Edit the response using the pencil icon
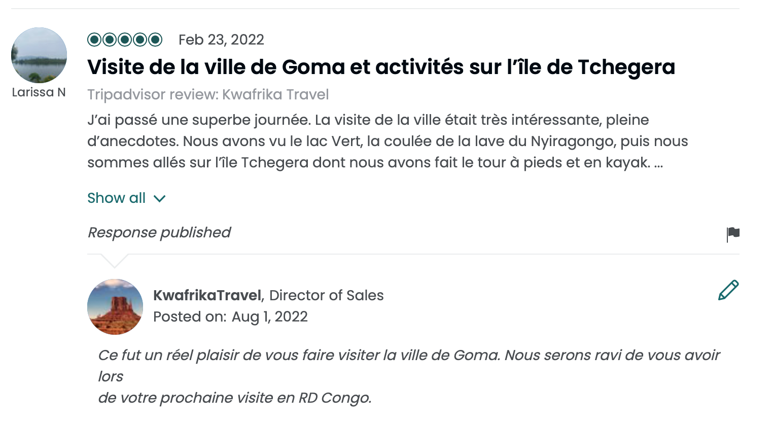This screenshot has height=423, width=772. 728,290
